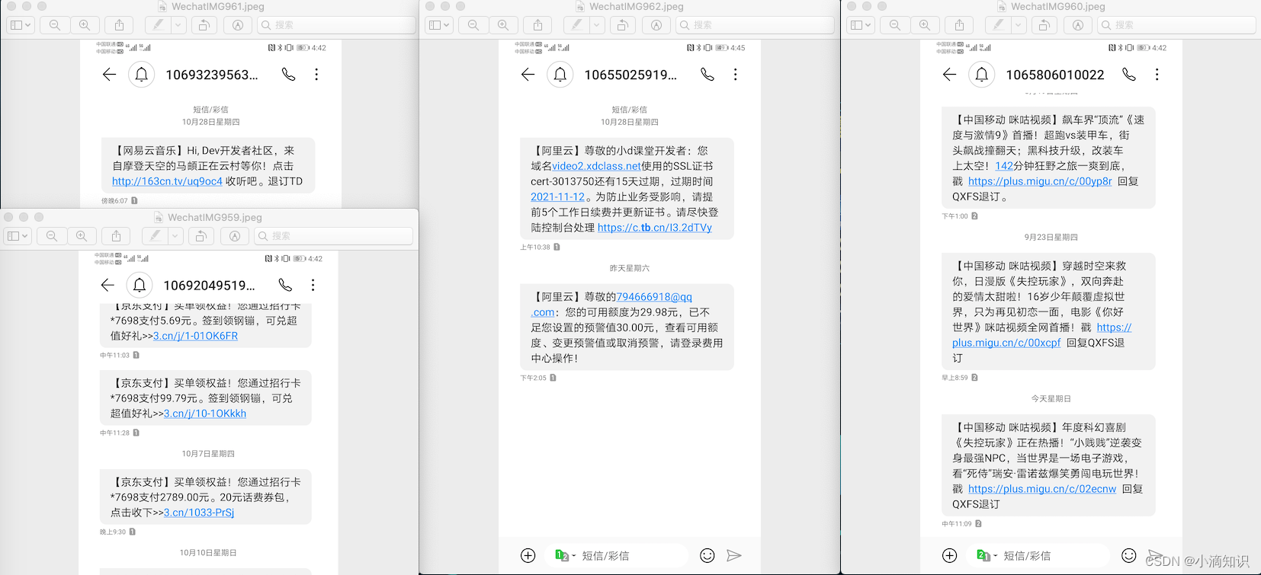Send message in 10655025919 chat
Viewport: 1261px width, 575px height.
pos(734,556)
